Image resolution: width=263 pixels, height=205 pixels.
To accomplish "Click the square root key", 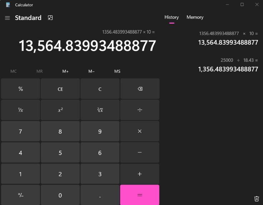I will point(100,110).
